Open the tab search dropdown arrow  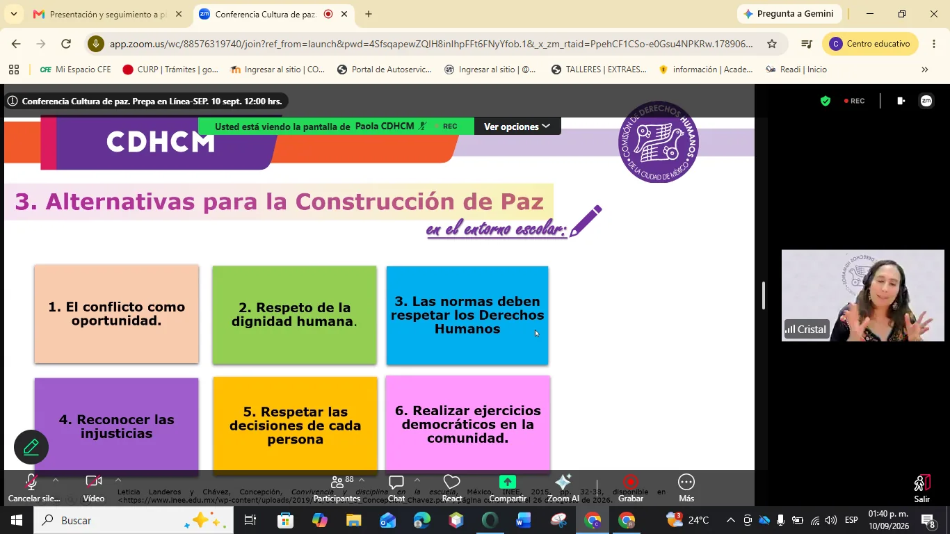(x=14, y=14)
